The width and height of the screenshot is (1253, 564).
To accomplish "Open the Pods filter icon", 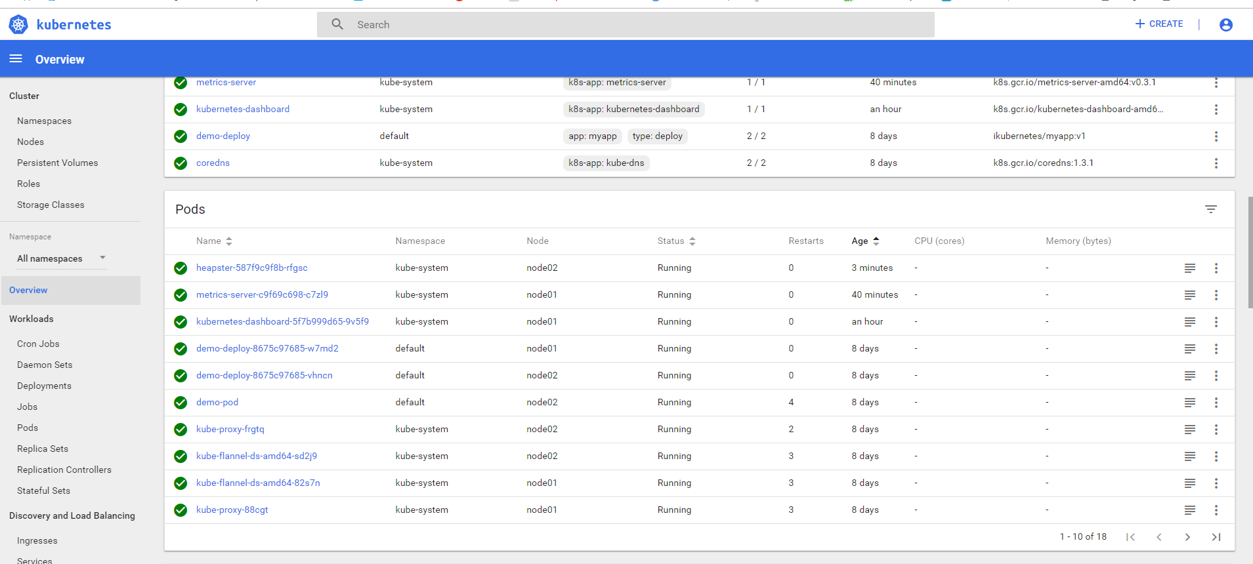I will click(x=1211, y=209).
